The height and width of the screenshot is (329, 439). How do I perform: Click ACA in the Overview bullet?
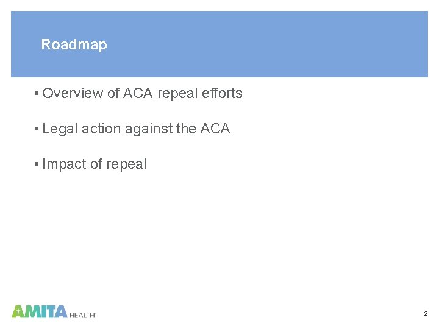coord(138,93)
